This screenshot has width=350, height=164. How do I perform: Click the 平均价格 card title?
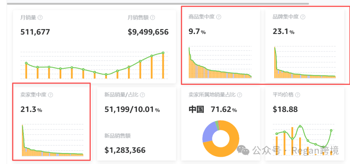click(283, 95)
